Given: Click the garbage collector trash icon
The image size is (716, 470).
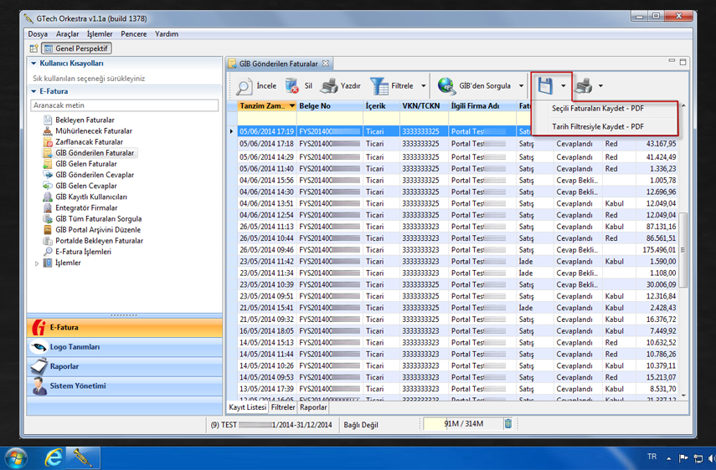Looking at the screenshot, I should click(x=508, y=424).
